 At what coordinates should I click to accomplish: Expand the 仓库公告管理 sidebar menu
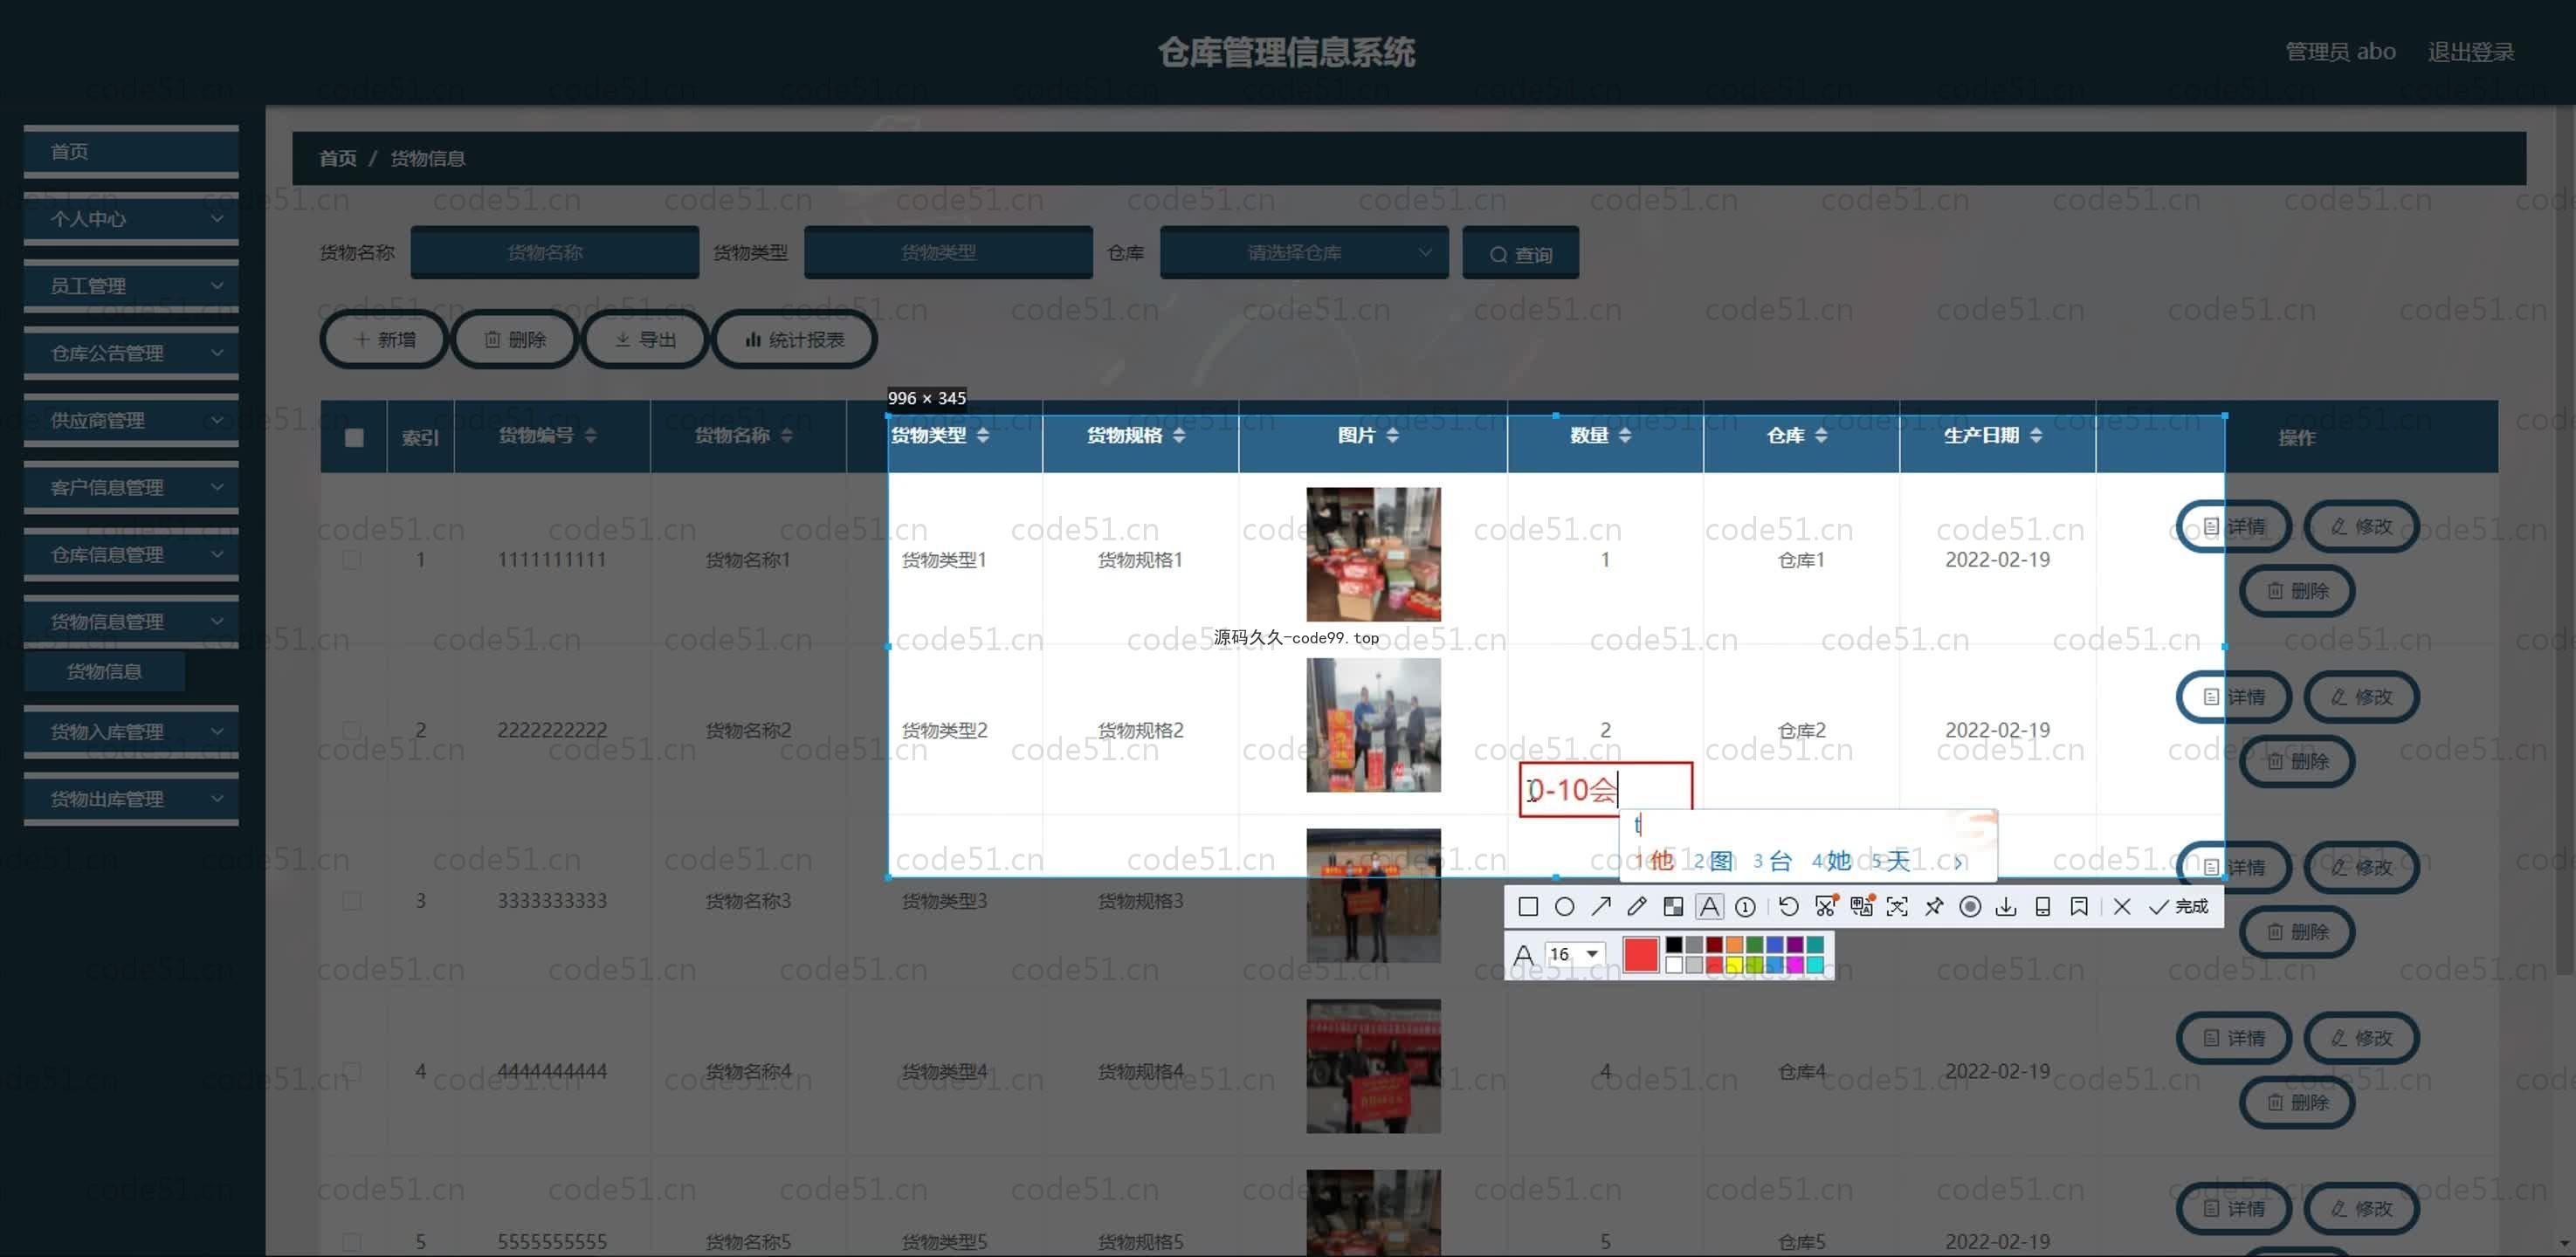click(x=131, y=353)
